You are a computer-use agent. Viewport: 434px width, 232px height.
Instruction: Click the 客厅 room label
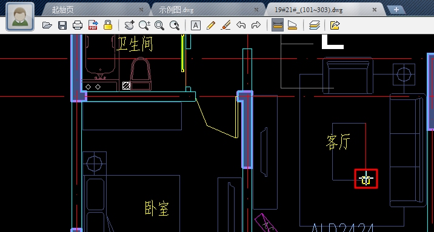click(338, 142)
